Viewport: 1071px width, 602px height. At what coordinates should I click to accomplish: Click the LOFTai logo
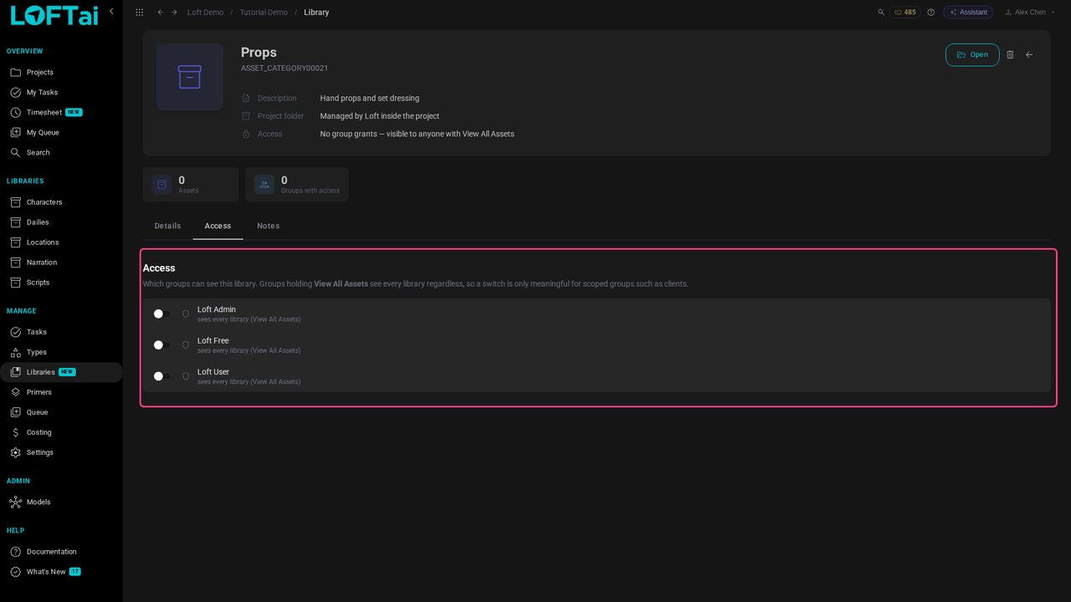coord(54,15)
